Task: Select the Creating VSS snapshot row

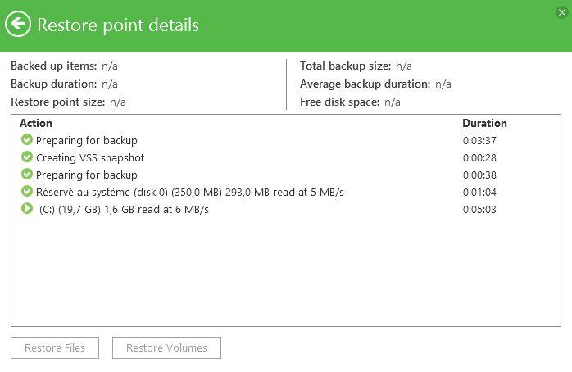Action: [x=90, y=157]
